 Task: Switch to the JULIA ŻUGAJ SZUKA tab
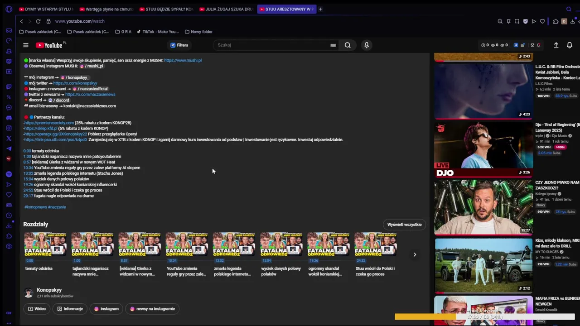(226, 9)
